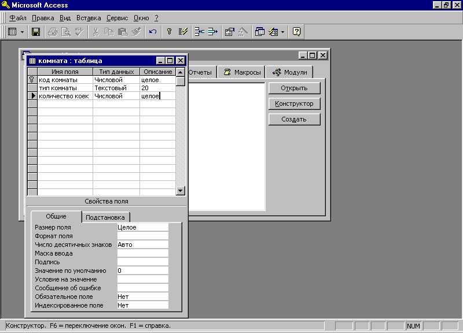Viewport: 463px width, 333px height.
Task: Click the Создать button
Action: [x=294, y=120]
